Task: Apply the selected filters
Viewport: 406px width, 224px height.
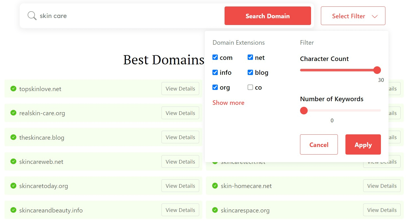Action: [x=363, y=144]
